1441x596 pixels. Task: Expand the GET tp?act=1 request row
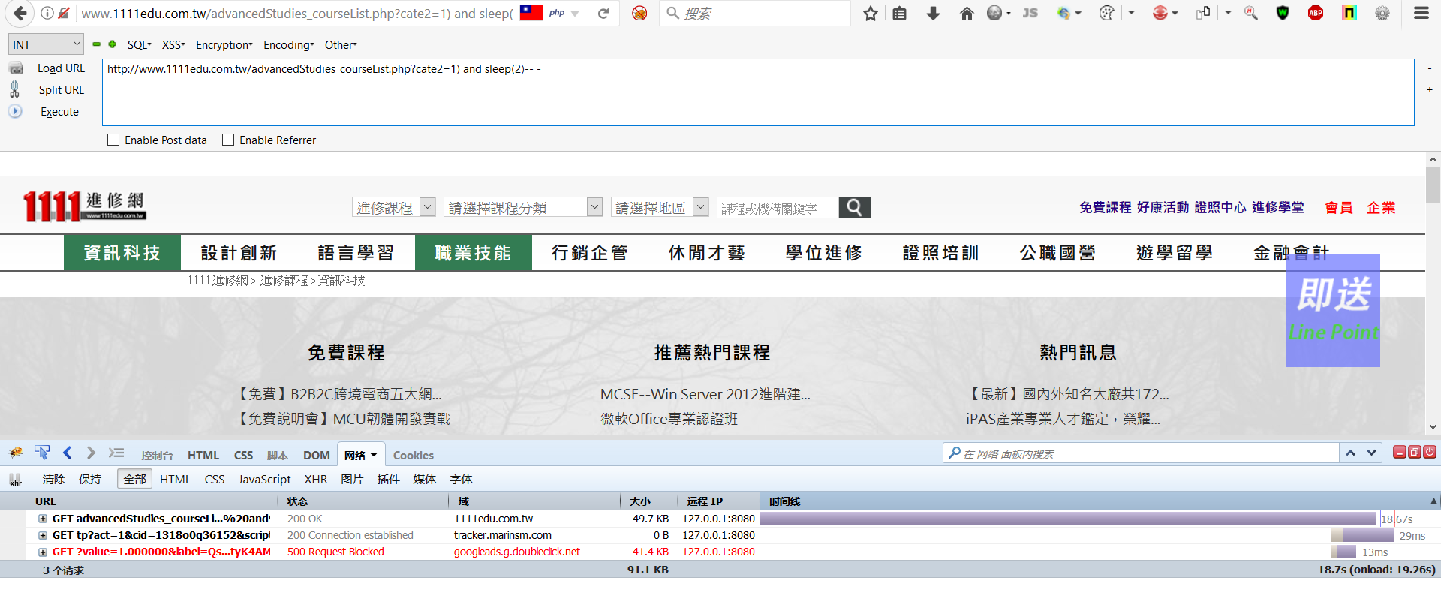click(x=43, y=535)
